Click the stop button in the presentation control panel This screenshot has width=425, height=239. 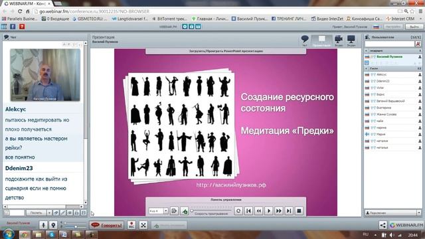(299, 211)
